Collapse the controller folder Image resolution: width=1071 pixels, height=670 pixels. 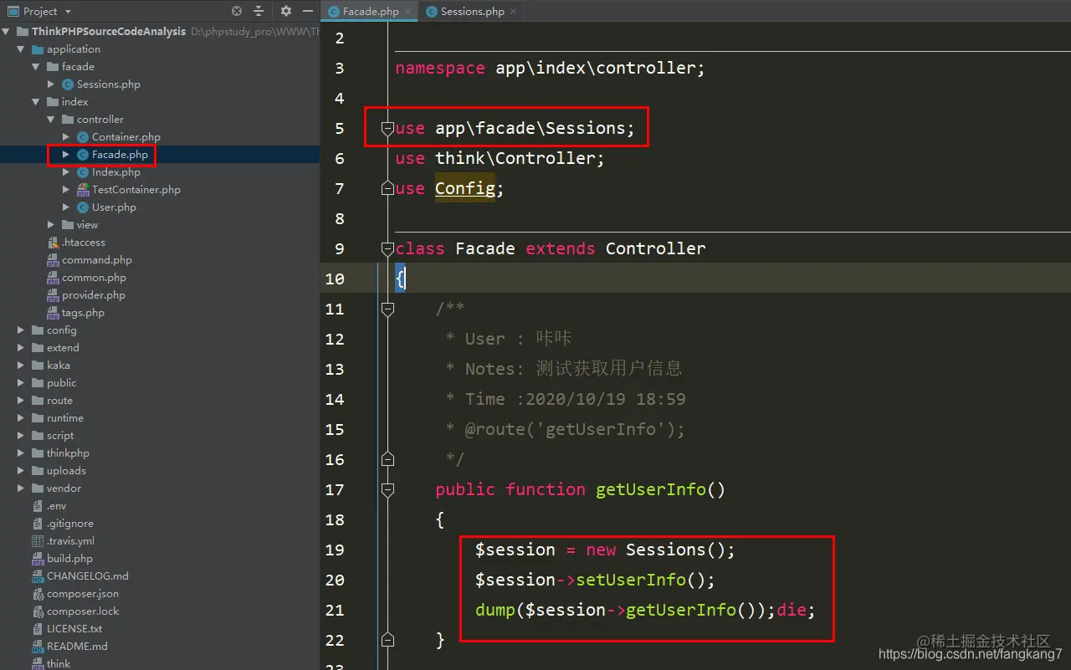click(51, 120)
